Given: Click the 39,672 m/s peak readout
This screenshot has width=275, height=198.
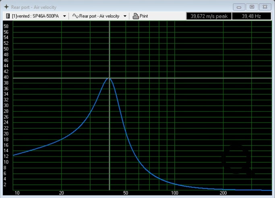Looking at the screenshot, I should (x=209, y=16).
